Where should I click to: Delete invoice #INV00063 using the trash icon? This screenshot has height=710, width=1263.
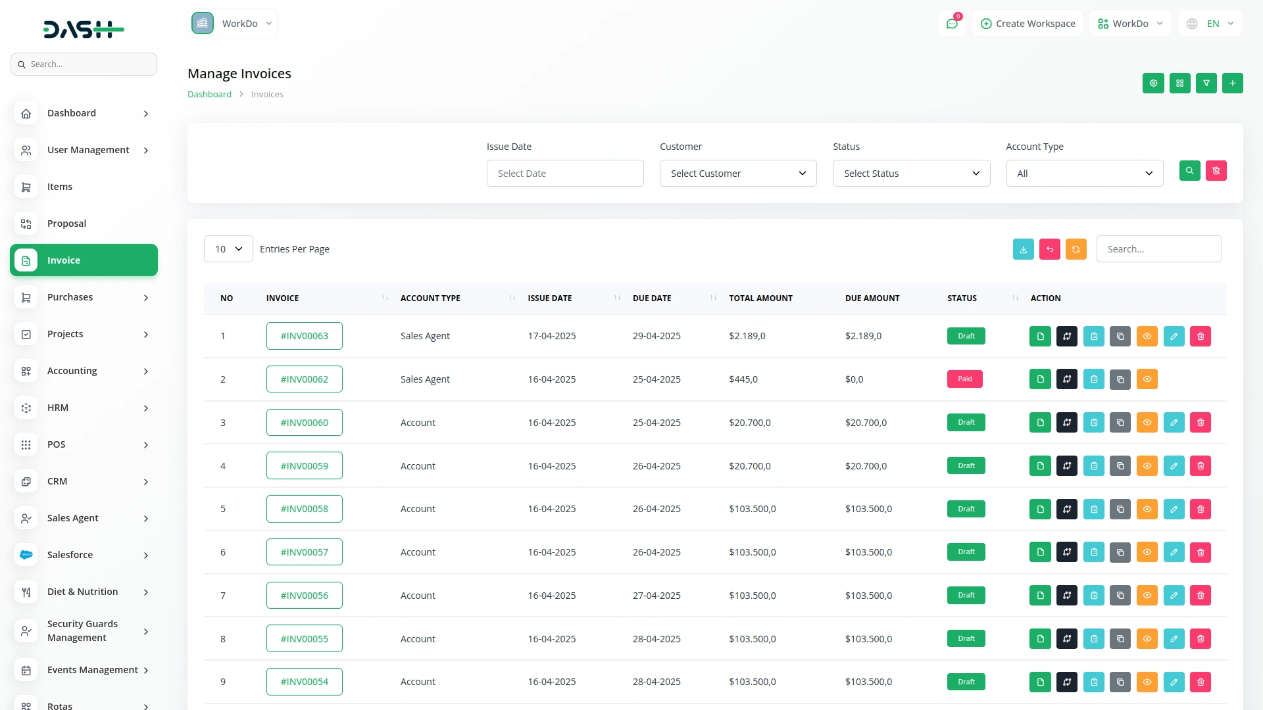[1200, 337]
